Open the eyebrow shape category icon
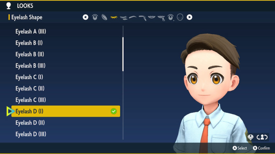Screen dimensions: 275x154 click(133, 17)
